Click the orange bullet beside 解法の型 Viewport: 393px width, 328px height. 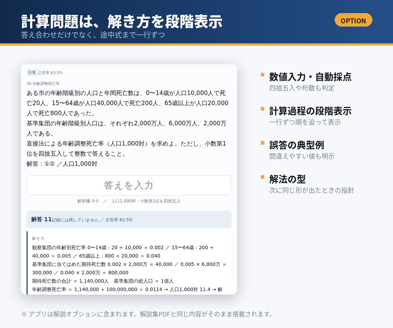262,177
